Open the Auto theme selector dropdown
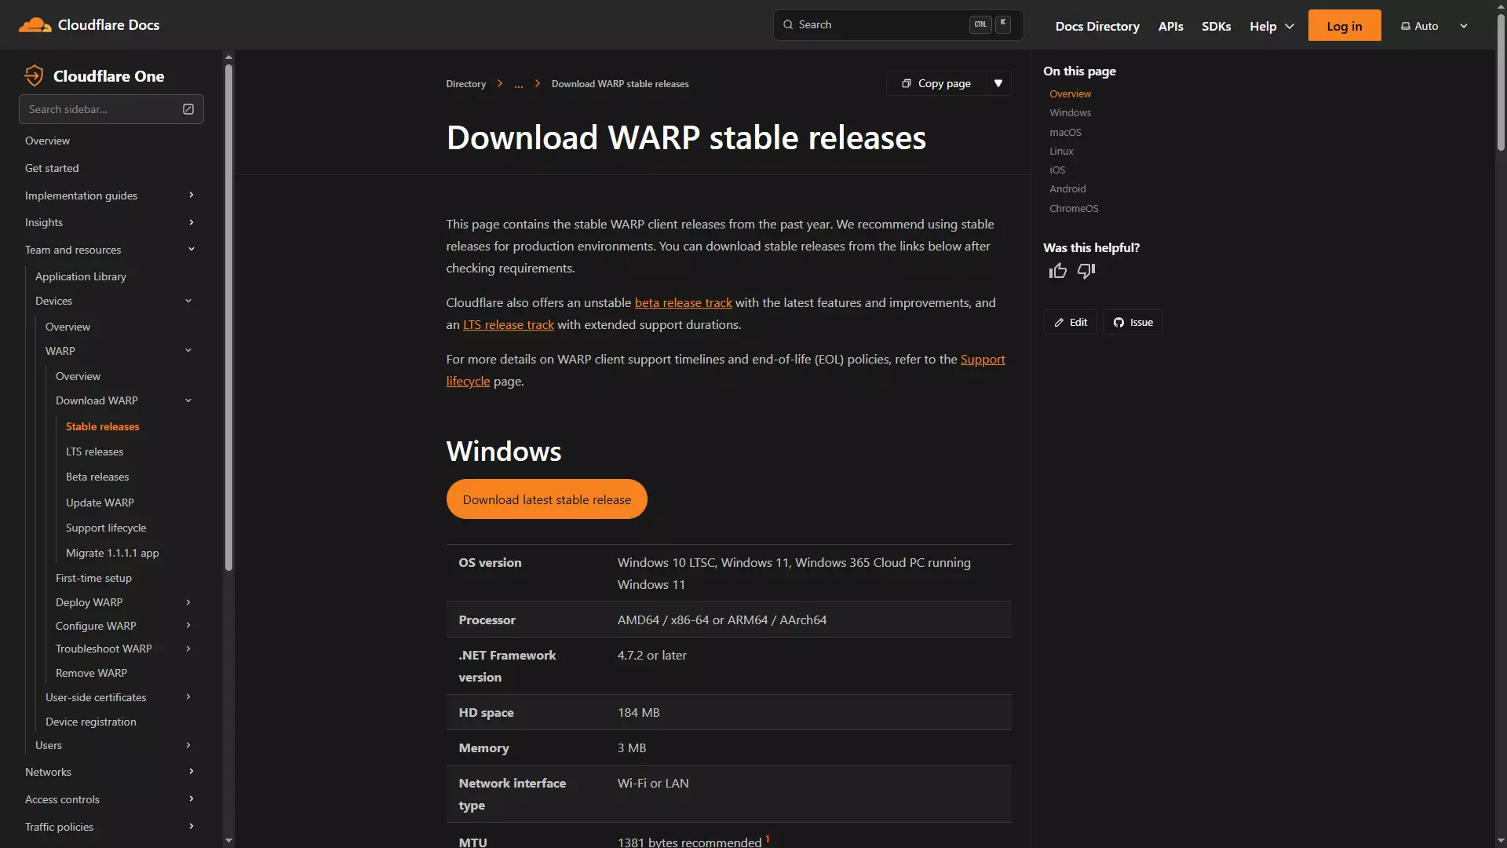Screen dimensions: 1507x848 pyautogui.click(x=1434, y=26)
